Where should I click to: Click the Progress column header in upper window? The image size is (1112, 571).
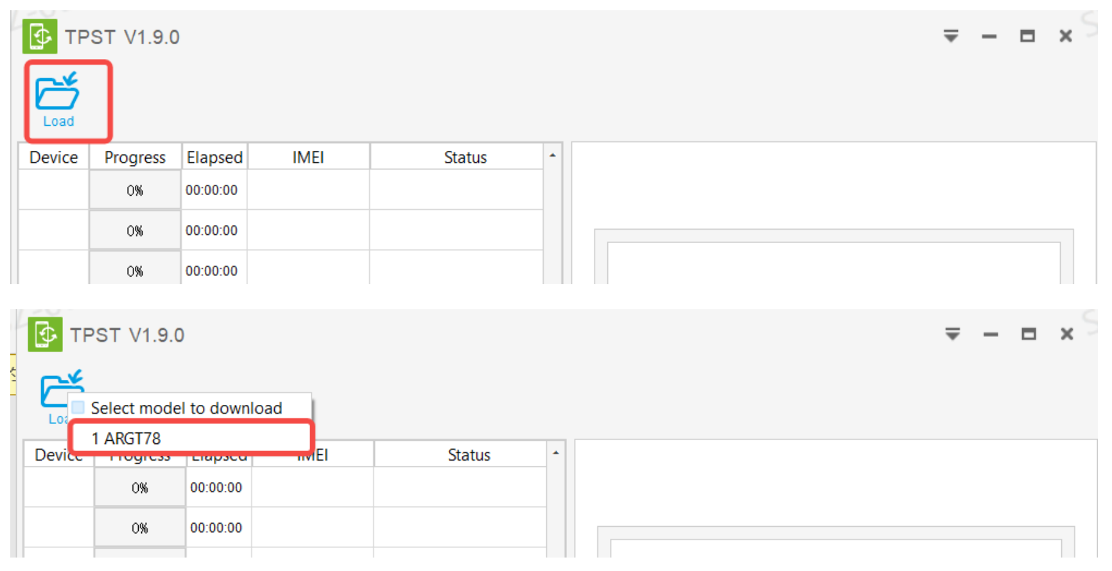[135, 157]
